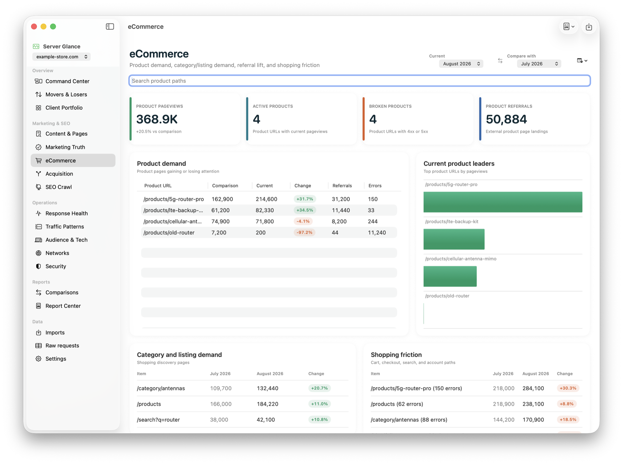The image size is (623, 464).
Task: Click the +30.3% shopping friction badge
Action: pos(568,388)
